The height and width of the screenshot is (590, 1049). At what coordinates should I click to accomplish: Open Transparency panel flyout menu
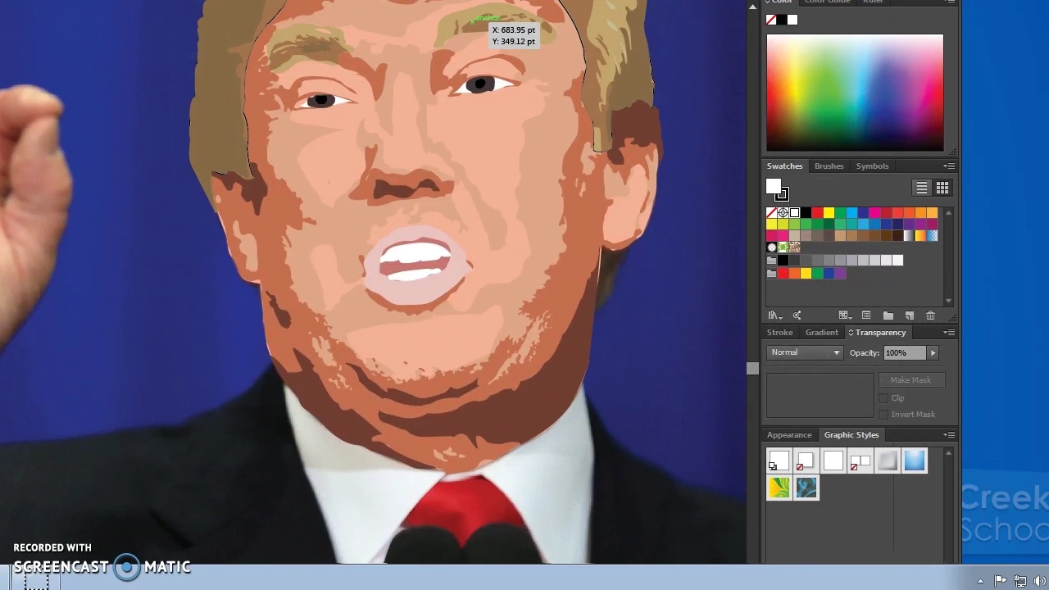949,333
